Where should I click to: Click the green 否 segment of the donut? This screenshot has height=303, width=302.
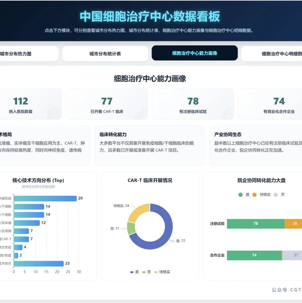(x=131, y=228)
